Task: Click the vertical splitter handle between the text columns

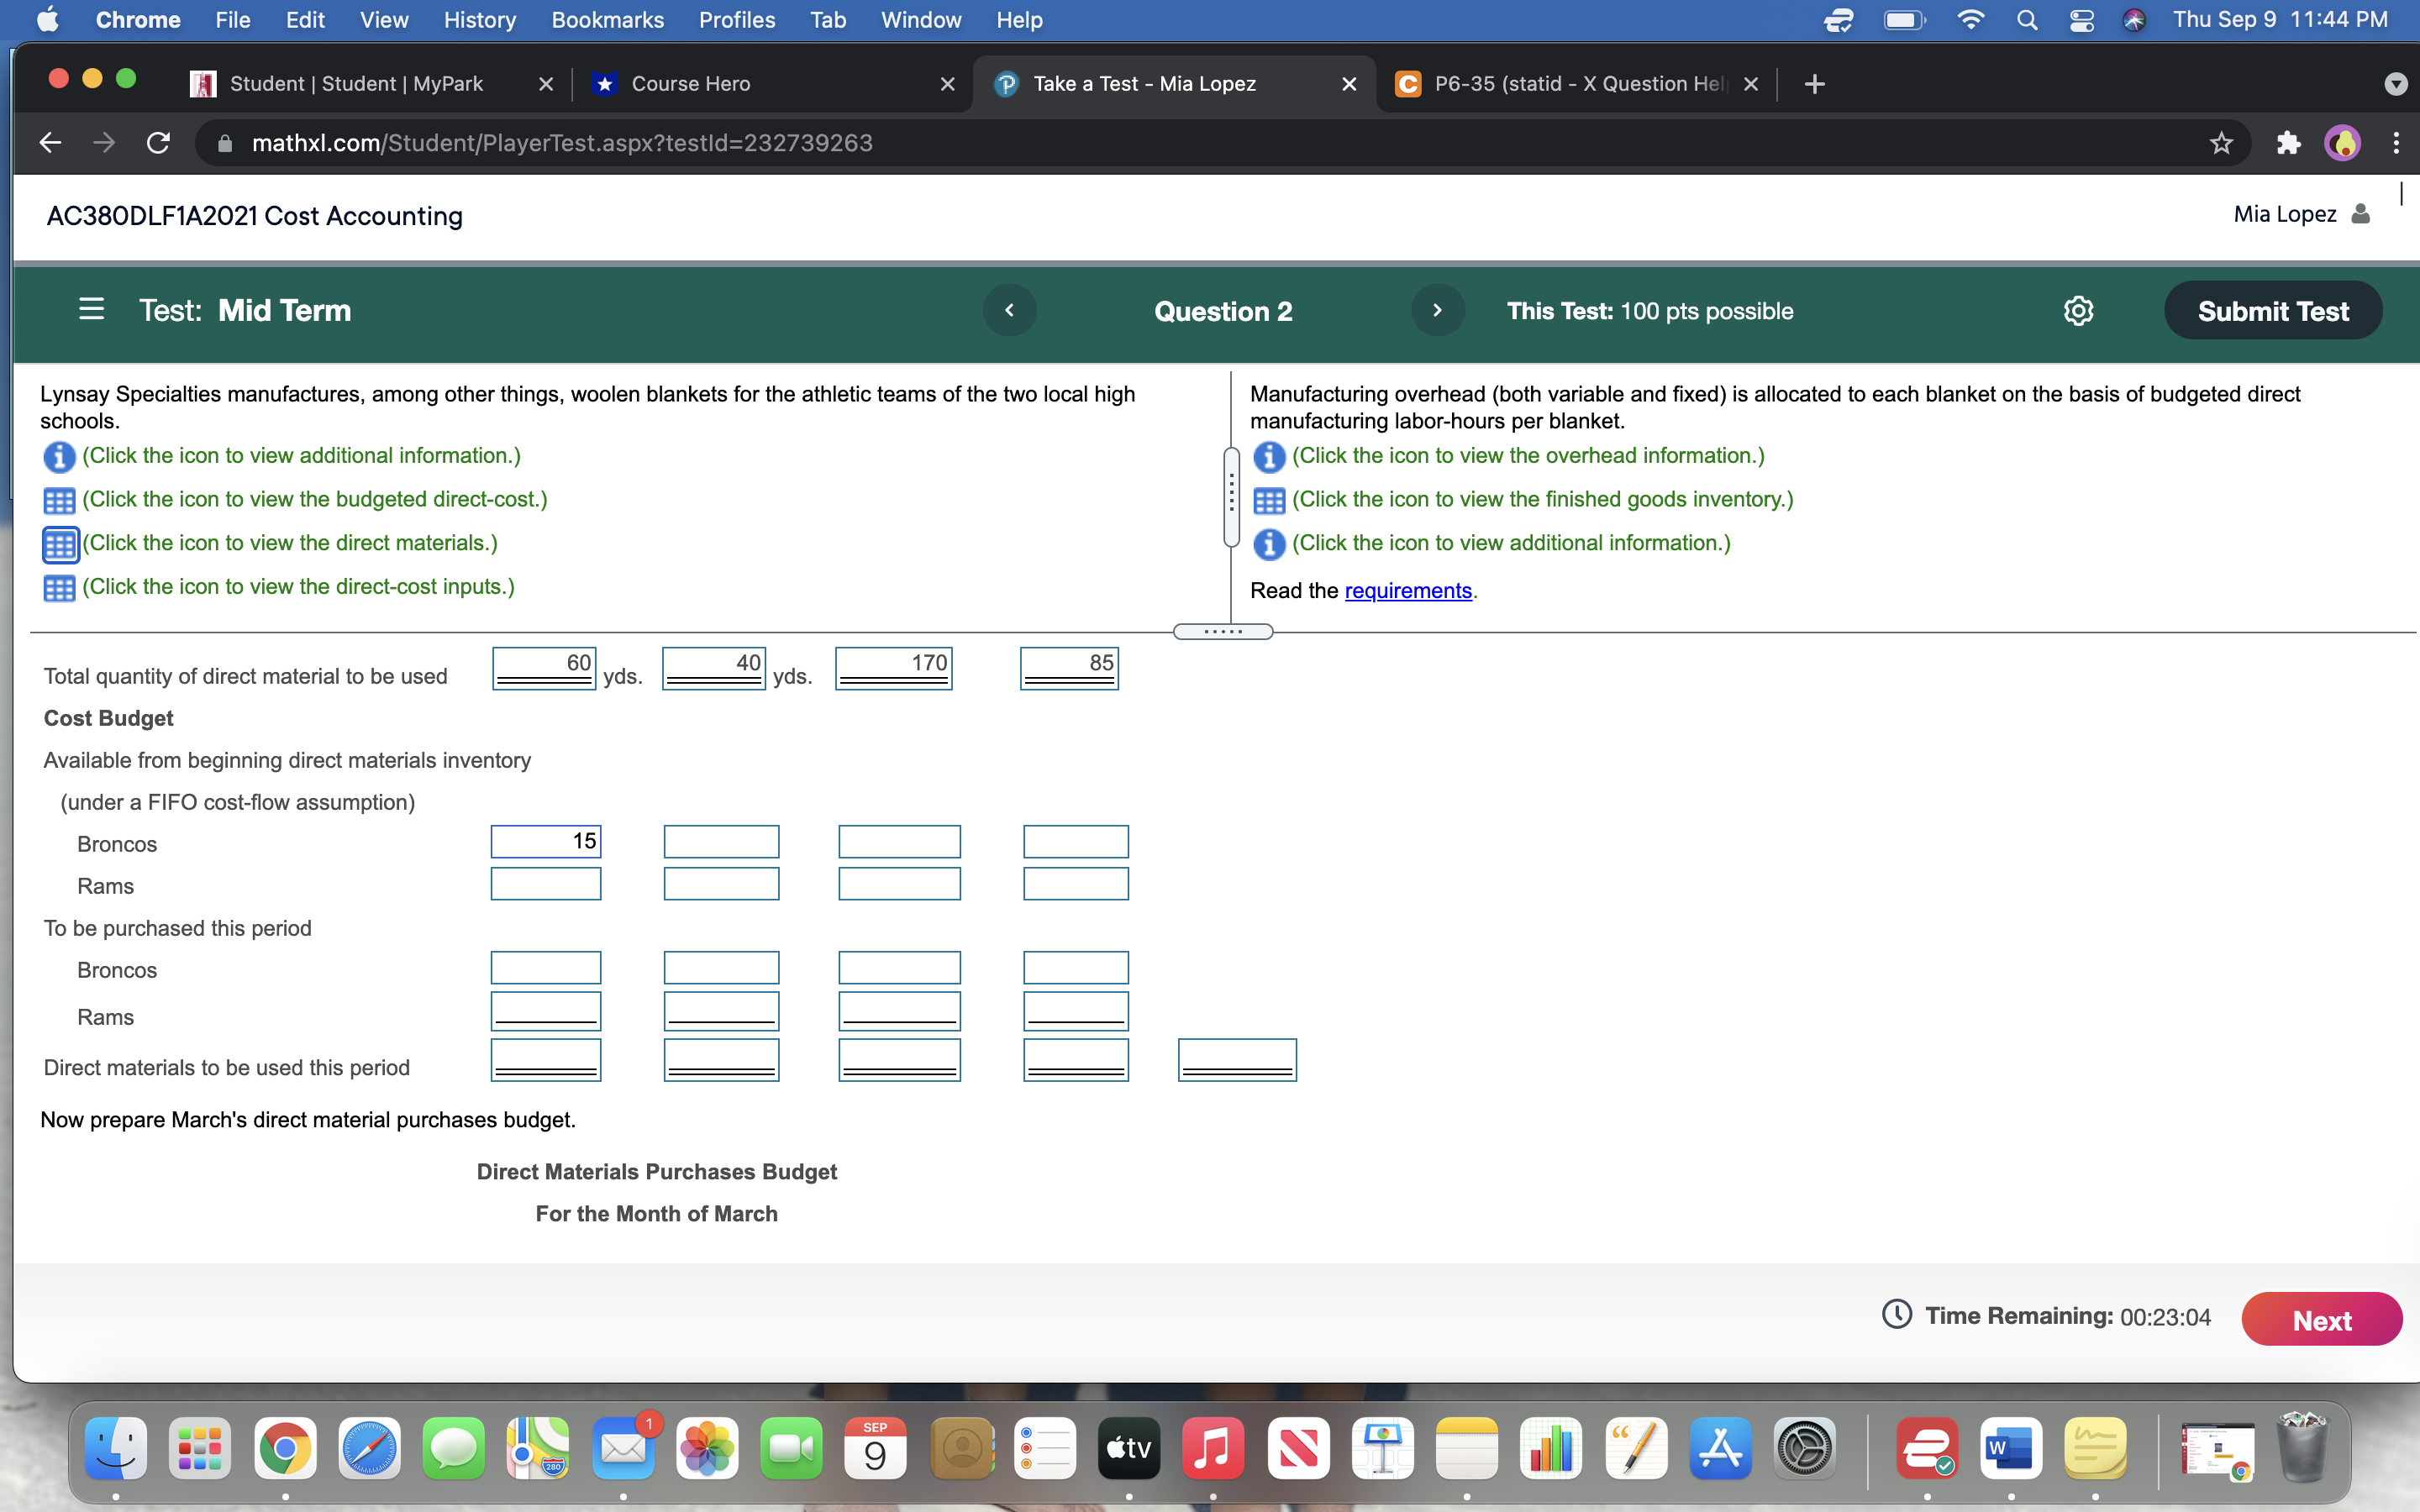Action: point(1231,496)
